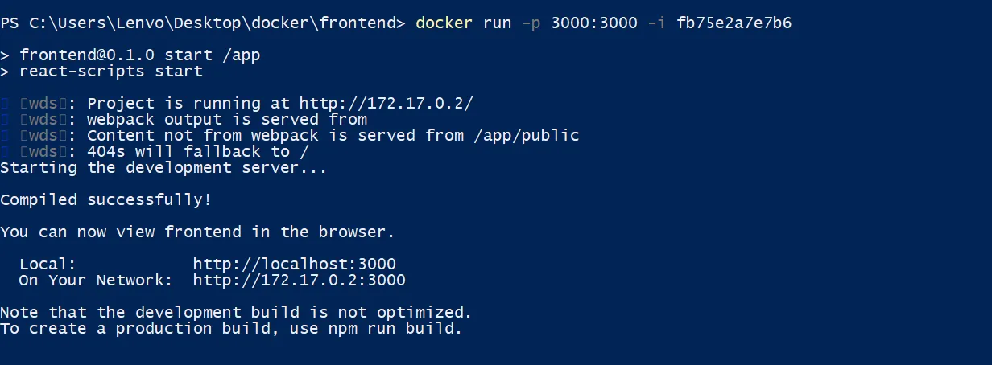This screenshot has height=365, width=992.
Task: Open the http://localhost:3000 Local URL
Action: coord(294,264)
